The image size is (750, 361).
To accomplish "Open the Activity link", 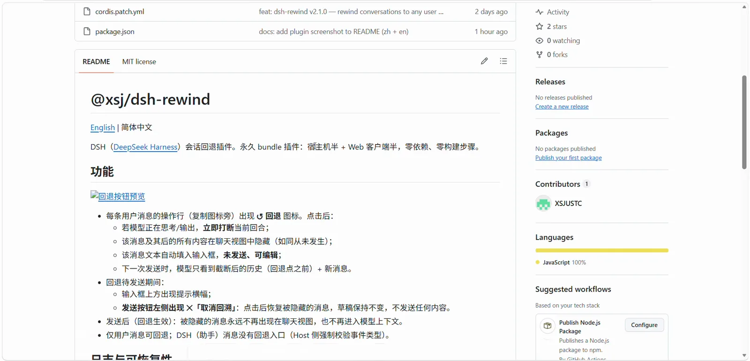I will click(x=558, y=12).
